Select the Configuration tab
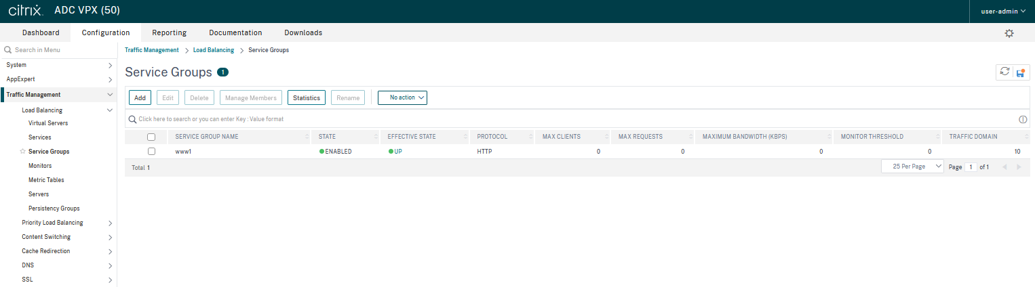 click(106, 32)
